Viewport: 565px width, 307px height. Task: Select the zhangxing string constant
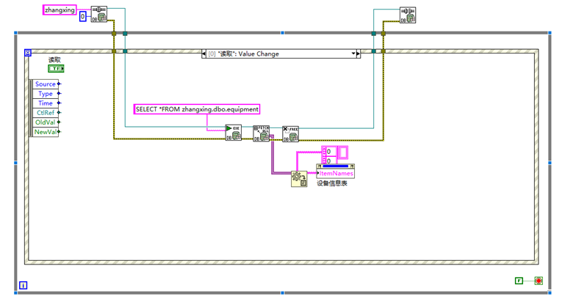[x=60, y=10]
